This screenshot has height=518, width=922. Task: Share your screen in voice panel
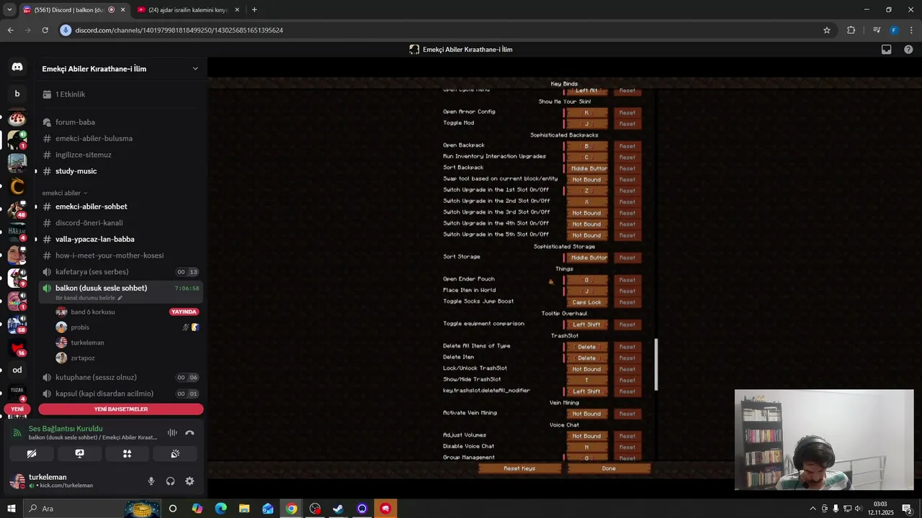click(79, 454)
